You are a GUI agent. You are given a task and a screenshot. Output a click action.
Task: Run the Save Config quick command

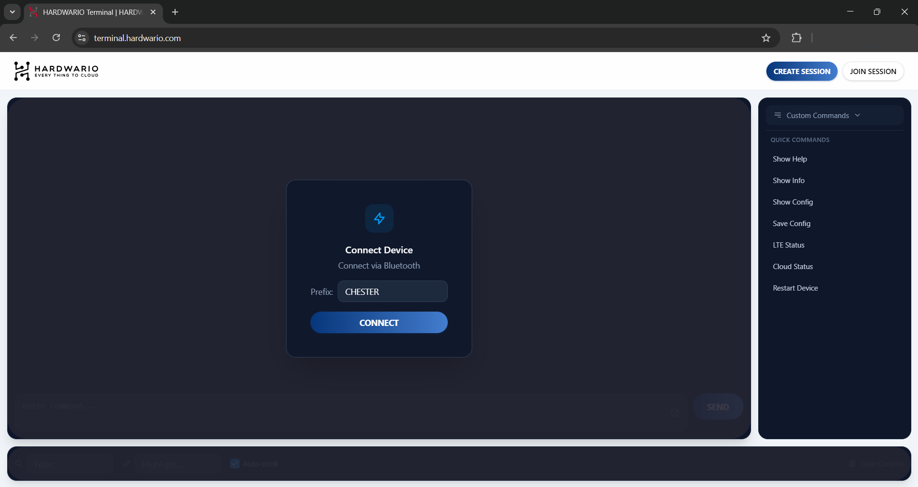(791, 224)
